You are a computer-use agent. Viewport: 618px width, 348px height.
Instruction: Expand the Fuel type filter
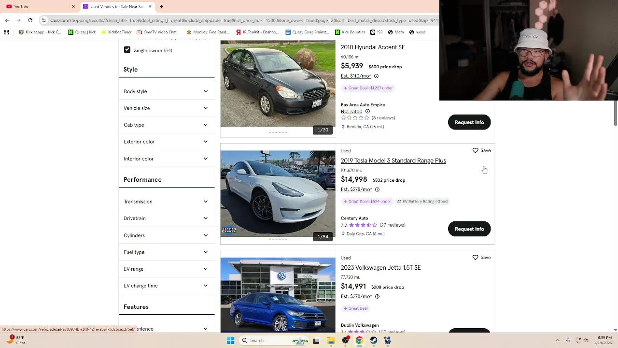(167, 252)
